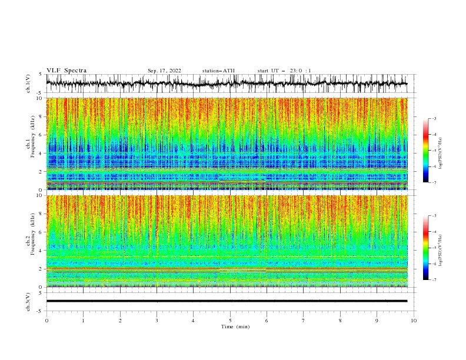Click the "station=ATH" label

(x=218, y=71)
